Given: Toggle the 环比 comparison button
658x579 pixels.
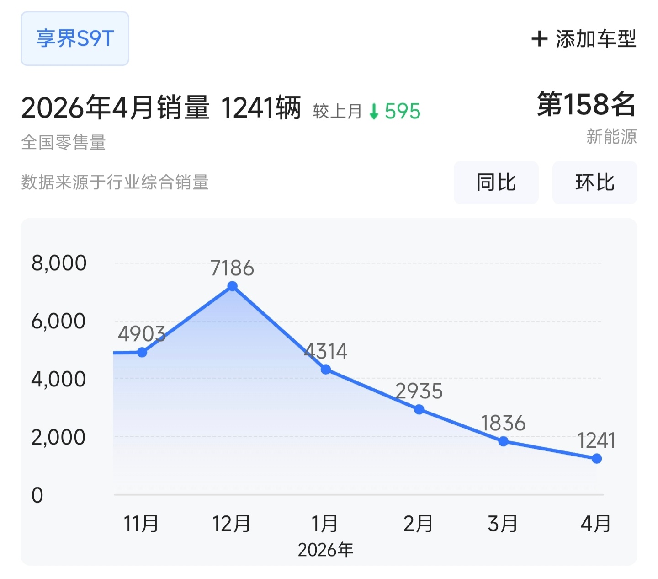Looking at the screenshot, I should tap(595, 182).
